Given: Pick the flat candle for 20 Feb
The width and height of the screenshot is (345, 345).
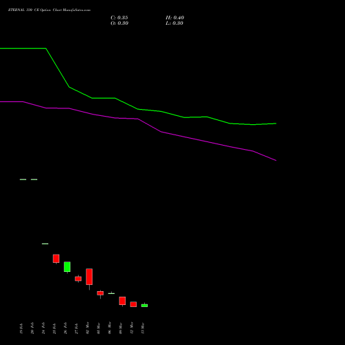Looking at the screenshot, I should (34, 179).
